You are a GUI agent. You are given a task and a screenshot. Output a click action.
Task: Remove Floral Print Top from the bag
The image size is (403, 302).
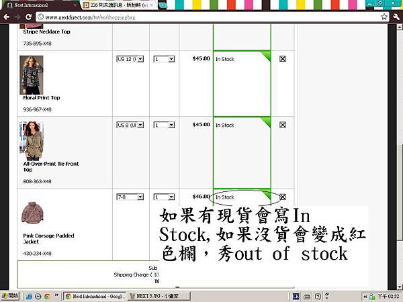[283, 59]
